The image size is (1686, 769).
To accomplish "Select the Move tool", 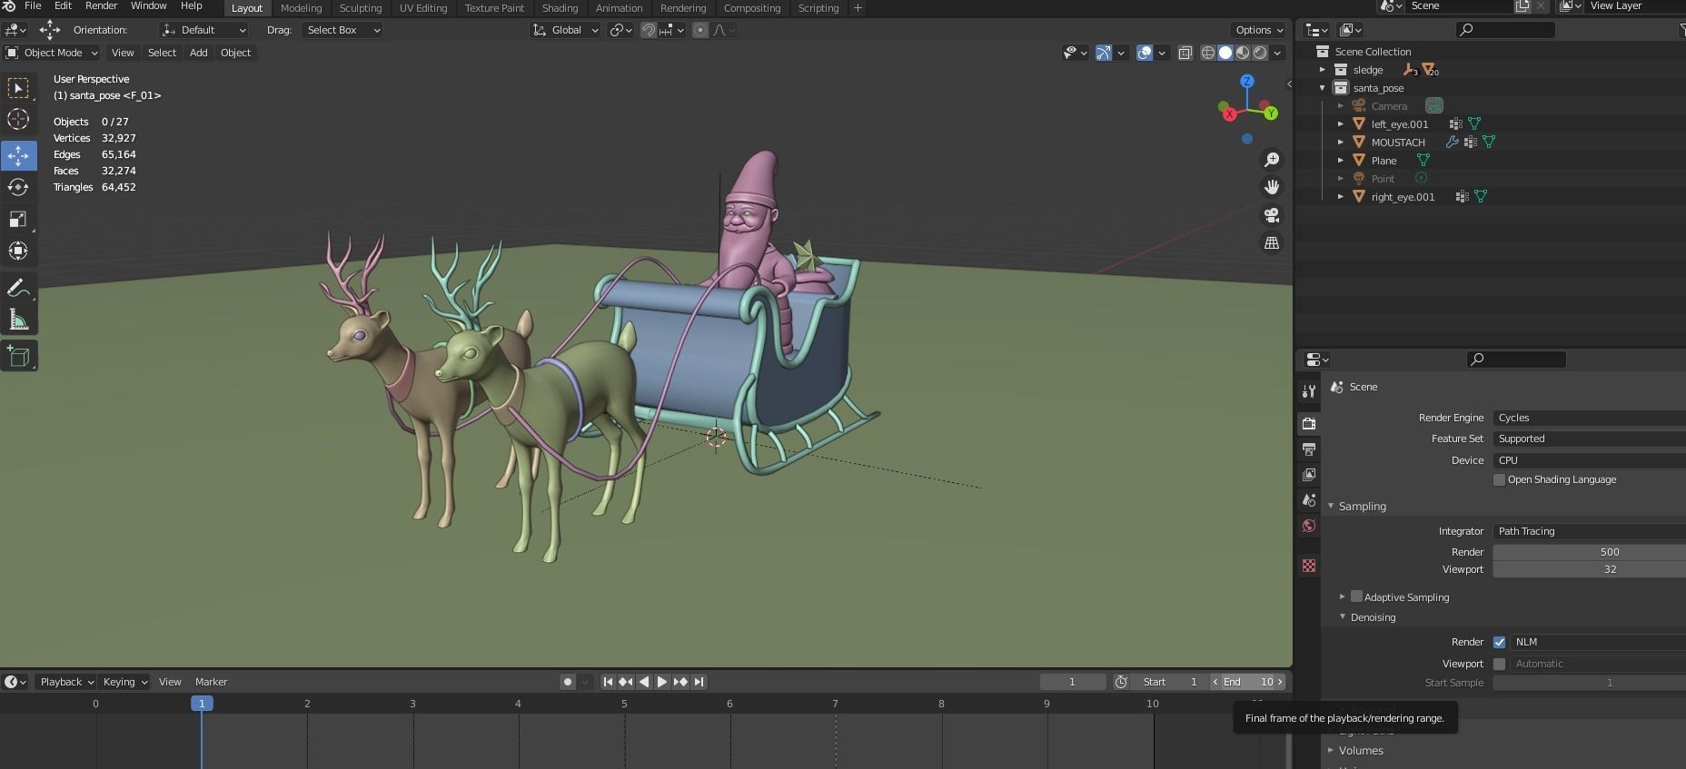I will click(x=18, y=155).
